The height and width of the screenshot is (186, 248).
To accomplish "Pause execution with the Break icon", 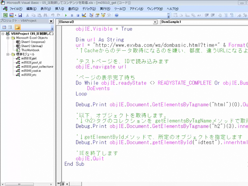I will coord(72,15).
